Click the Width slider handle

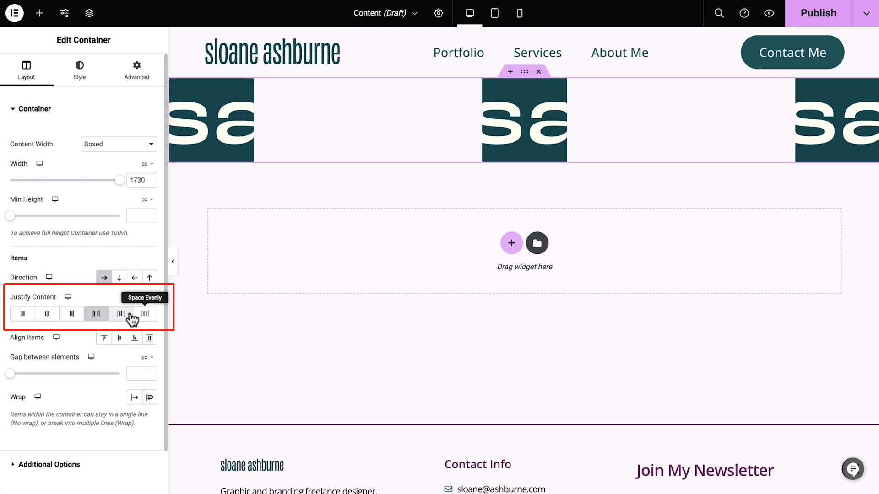click(x=119, y=180)
